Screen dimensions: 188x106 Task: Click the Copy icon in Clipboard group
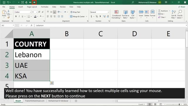9,14
